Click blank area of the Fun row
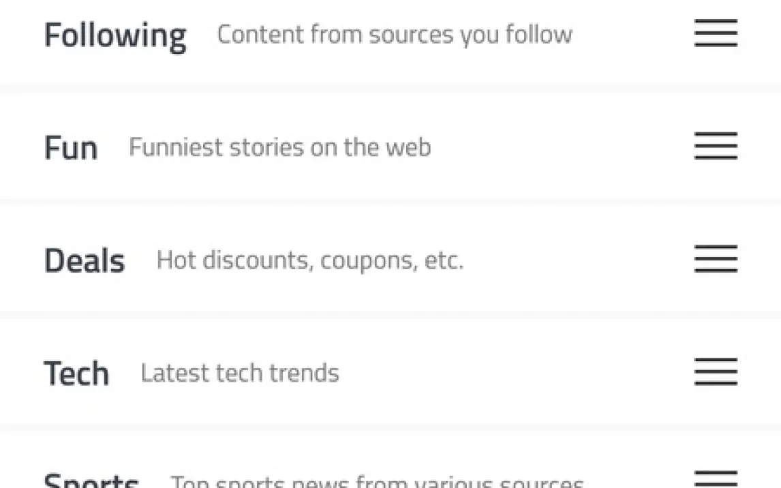Viewport: 781px width, 488px height. (x=559, y=147)
